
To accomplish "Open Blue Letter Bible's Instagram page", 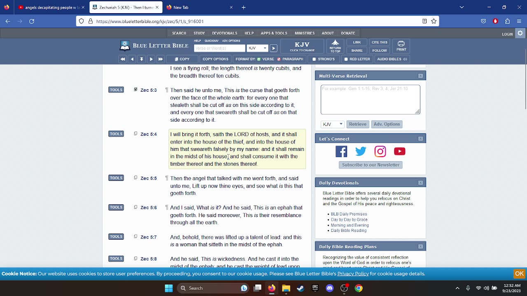I will tap(380, 152).
